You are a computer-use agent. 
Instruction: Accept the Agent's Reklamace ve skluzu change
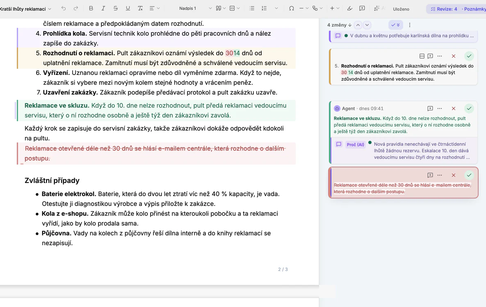pos(469,108)
